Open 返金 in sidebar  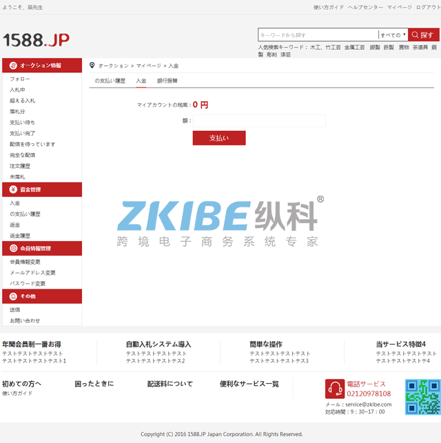15,225
